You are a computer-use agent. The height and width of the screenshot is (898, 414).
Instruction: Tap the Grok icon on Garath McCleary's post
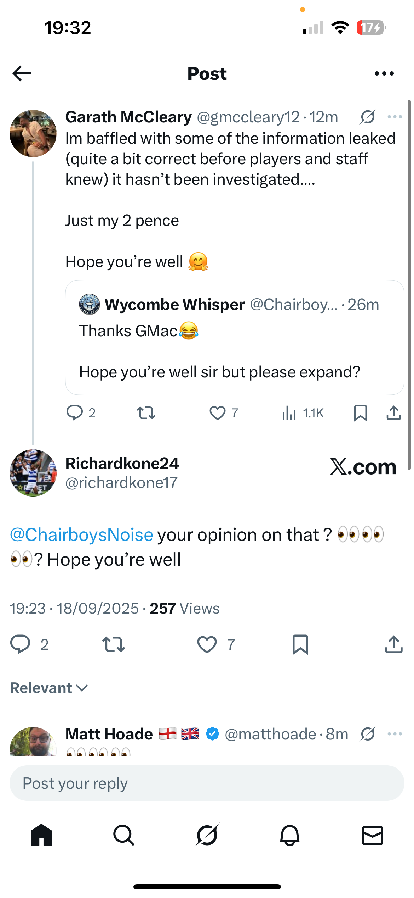tap(368, 117)
